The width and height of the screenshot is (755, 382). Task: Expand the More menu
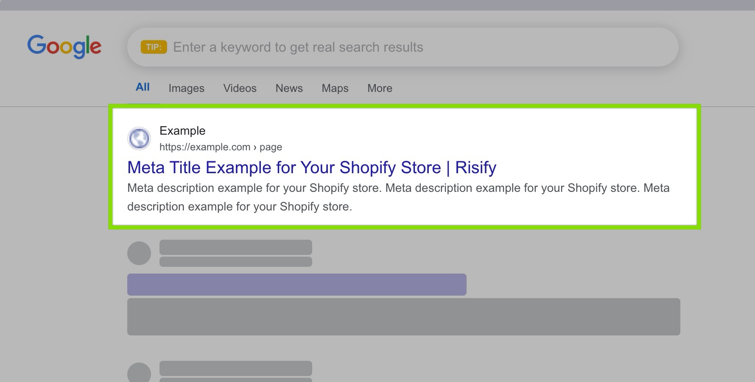(380, 88)
